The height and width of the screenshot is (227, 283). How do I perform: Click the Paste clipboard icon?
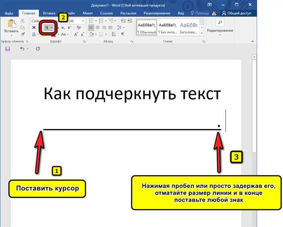pyautogui.click(x=12, y=24)
